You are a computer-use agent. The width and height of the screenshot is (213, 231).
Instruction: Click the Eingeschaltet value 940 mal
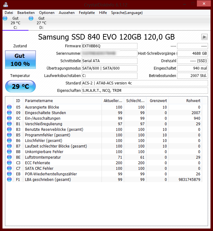click(193, 68)
